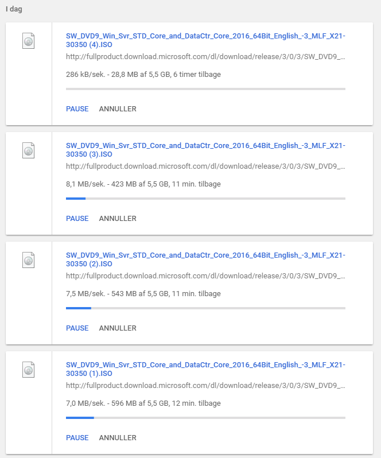The width and height of the screenshot is (381, 458).
Task: Open the (1).ISO file name link
Action: [205, 369]
